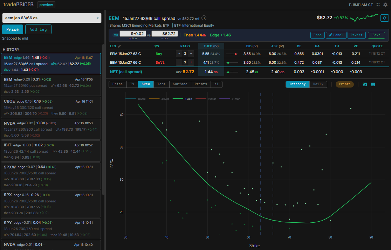This screenshot has height=250, width=391.
Task: Click the THEO (IV) column header
Action: 211,46
